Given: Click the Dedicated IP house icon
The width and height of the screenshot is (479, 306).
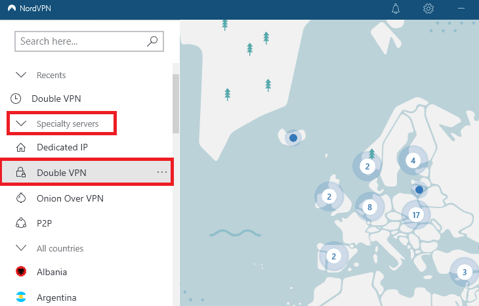Looking at the screenshot, I should 21,147.
